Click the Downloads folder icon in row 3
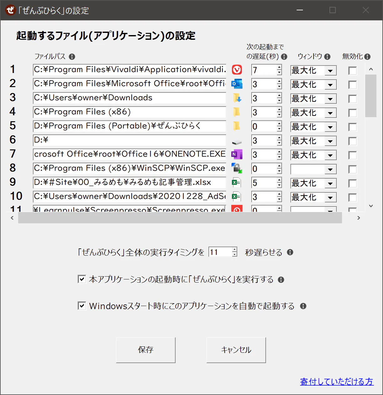The height and width of the screenshot is (395, 383). pos(237,98)
